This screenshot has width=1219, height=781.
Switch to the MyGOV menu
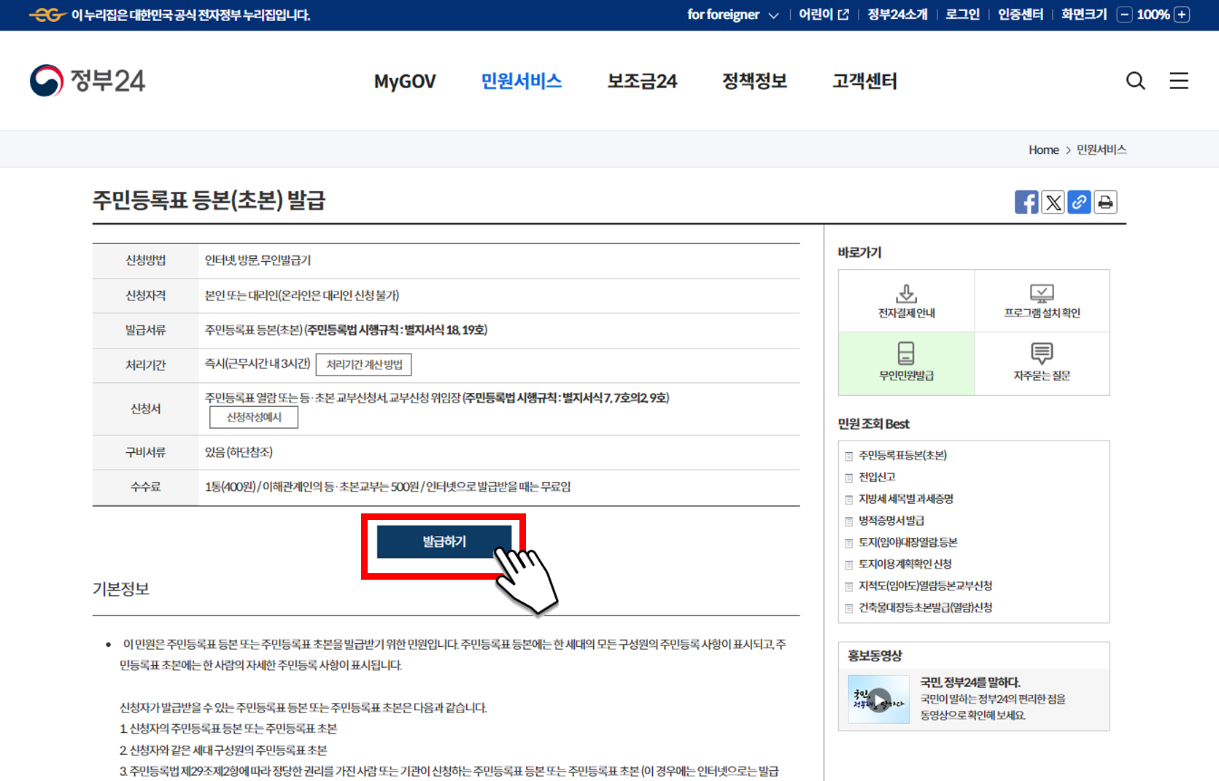tap(404, 81)
